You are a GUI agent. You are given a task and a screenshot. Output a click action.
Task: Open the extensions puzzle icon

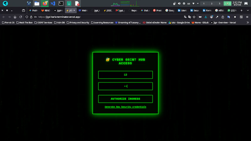[223, 17]
